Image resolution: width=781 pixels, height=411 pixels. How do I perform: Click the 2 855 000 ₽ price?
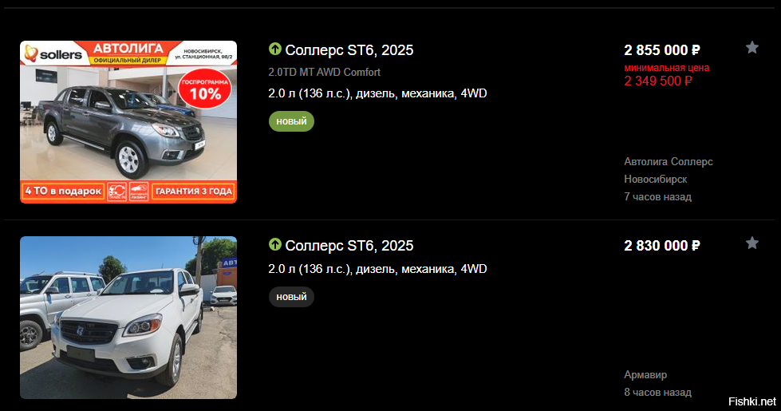[662, 49]
